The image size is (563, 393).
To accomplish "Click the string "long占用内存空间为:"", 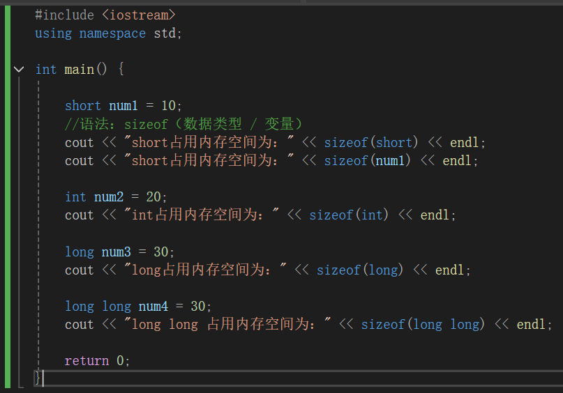I will click(x=205, y=270).
